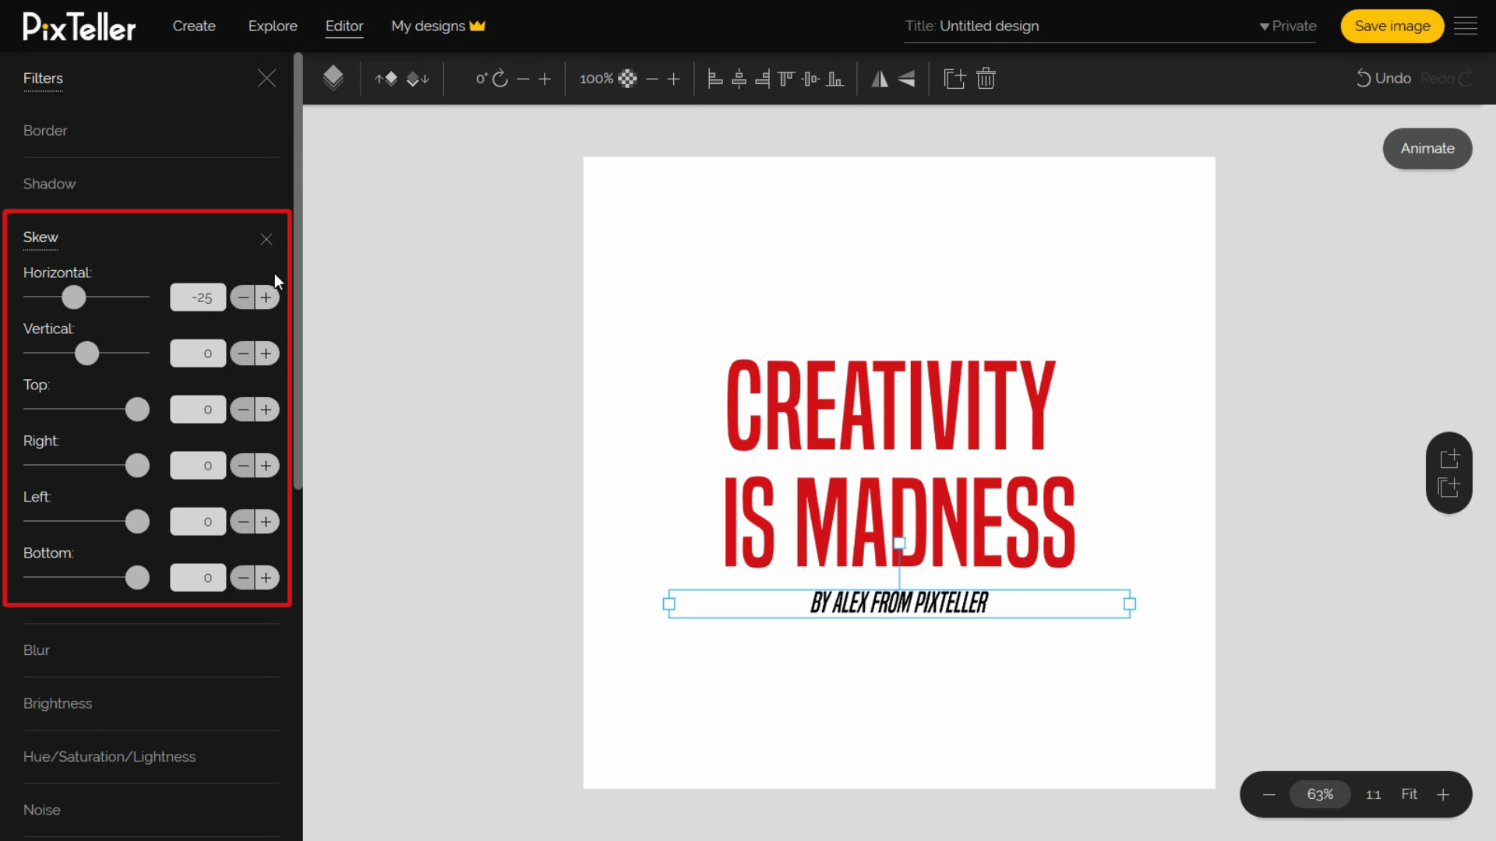Image resolution: width=1496 pixels, height=841 pixels.
Task: Increase Vertical skew with plus
Action: coord(266,354)
